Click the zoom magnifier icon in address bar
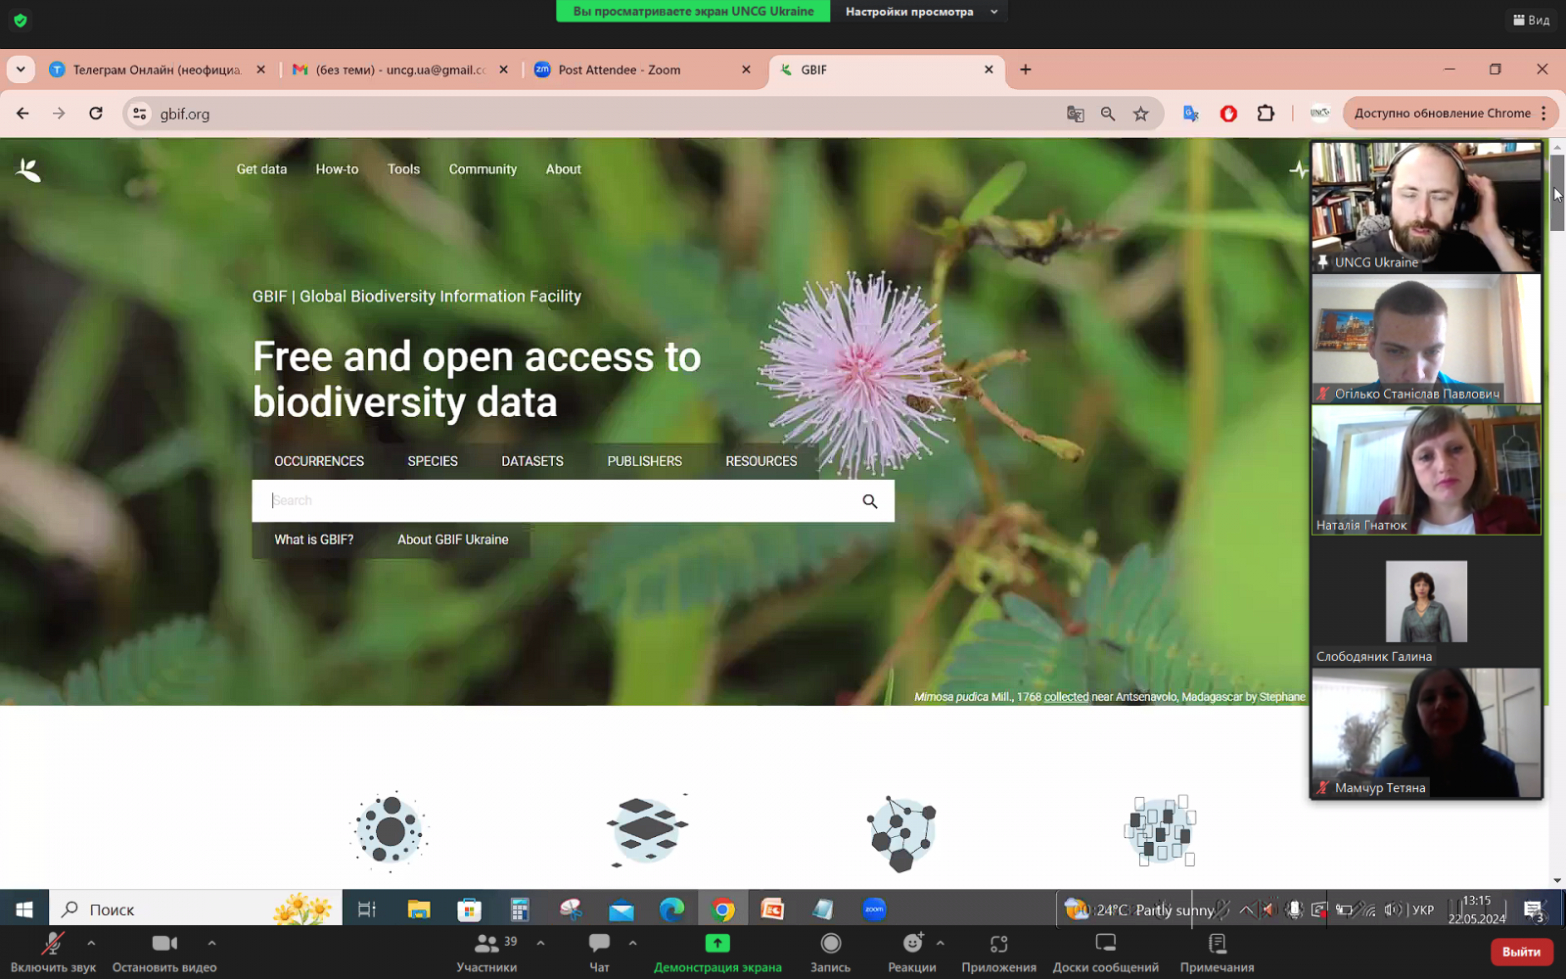The height and width of the screenshot is (979, 1566). (1108, 114)
